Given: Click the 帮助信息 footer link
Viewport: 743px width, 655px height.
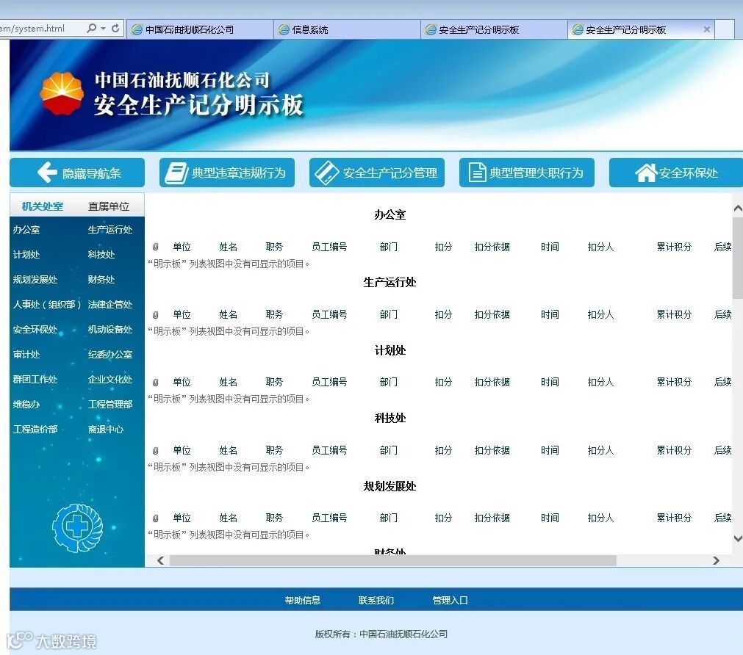Looking at the screenshot, I should 302,601.
